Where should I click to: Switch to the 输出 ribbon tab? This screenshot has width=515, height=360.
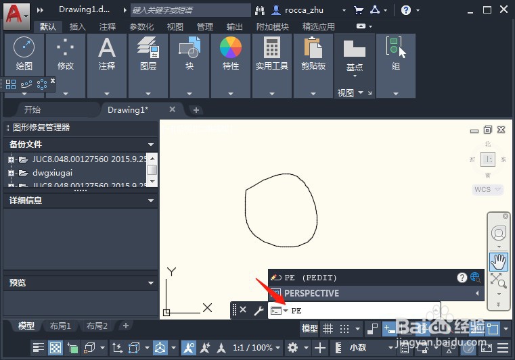tap(235, 26)
